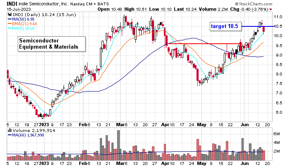289x167 pixels.
Task: Click the 'INDI (Daily) 10.24 (15 Jun)' legend
Action: click(x=44, y=14)
